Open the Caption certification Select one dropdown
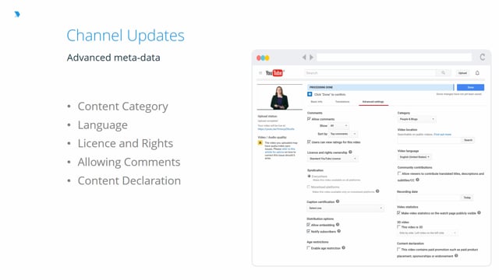This screenshot has width=499, height=280. pos(345,208)
